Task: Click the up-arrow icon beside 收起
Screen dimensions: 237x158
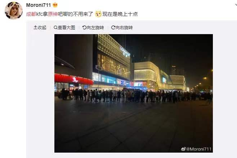Action: click(35, 27)
